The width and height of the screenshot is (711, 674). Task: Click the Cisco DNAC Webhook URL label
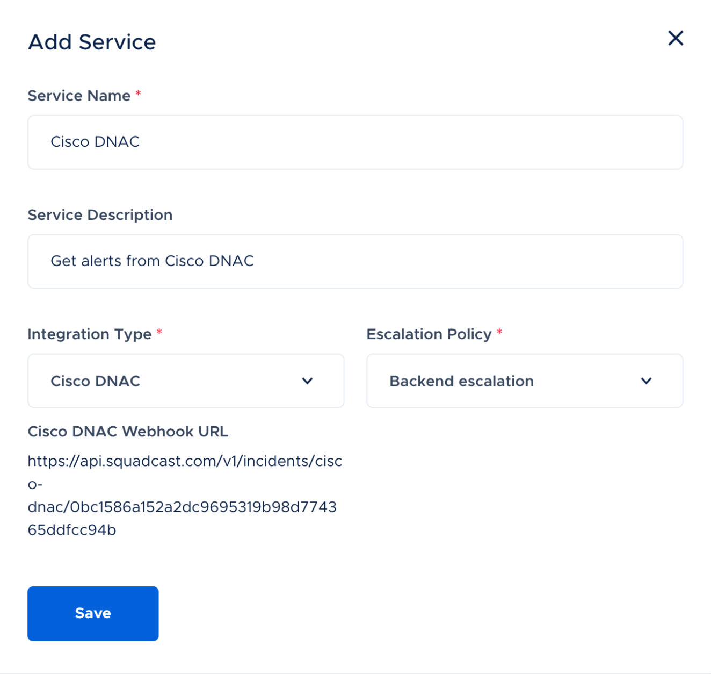(x=128, y=432)
